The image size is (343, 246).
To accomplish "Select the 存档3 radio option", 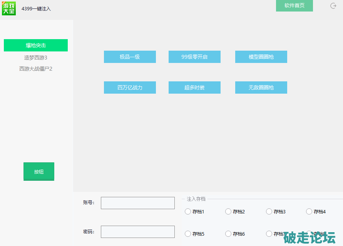I will [x=269, y=211].
